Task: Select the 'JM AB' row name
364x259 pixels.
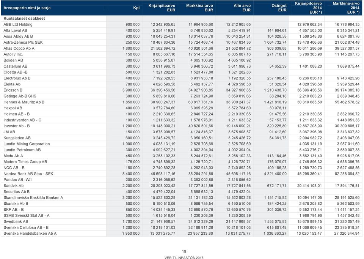Action: pos(9,132)
